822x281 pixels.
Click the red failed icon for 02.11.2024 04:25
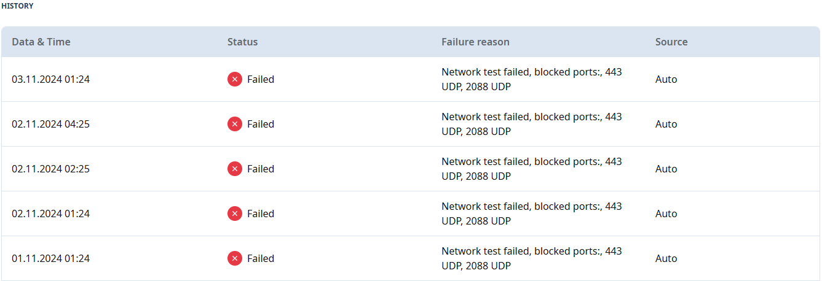(x=234, y=124)
